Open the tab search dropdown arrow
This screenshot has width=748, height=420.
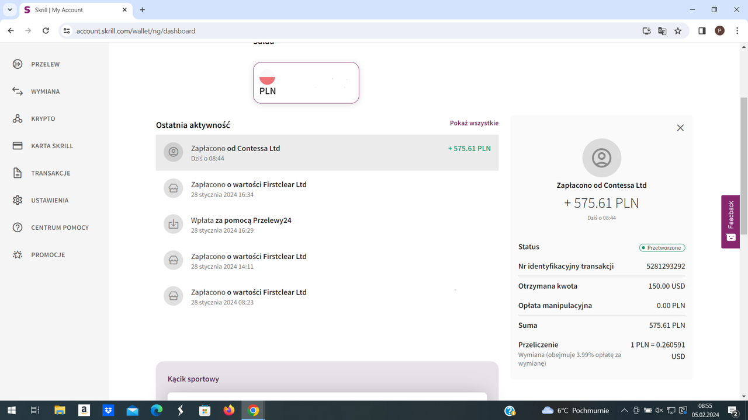pos(10,10)
